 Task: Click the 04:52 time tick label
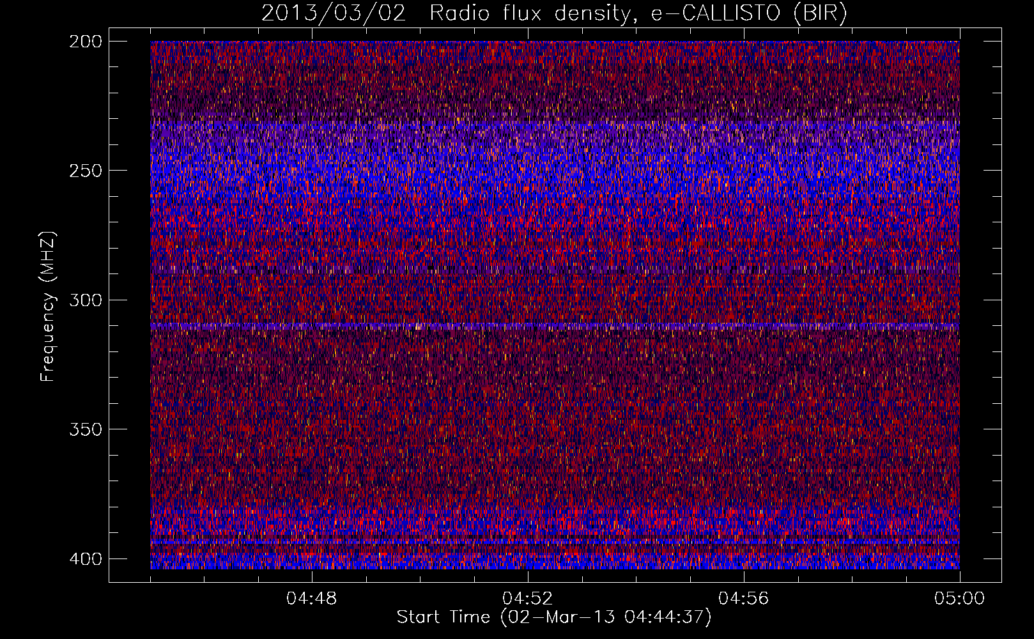point(528,599)
